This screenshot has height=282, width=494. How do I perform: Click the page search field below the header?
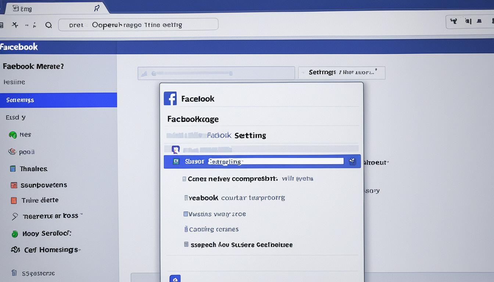(x=216, y=73)
